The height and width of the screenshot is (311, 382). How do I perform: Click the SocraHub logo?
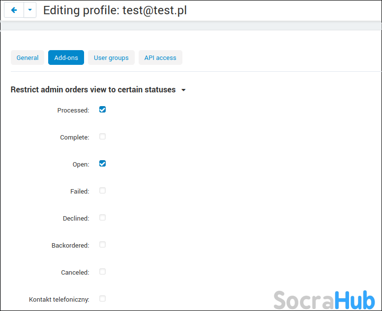click(324, 299)
